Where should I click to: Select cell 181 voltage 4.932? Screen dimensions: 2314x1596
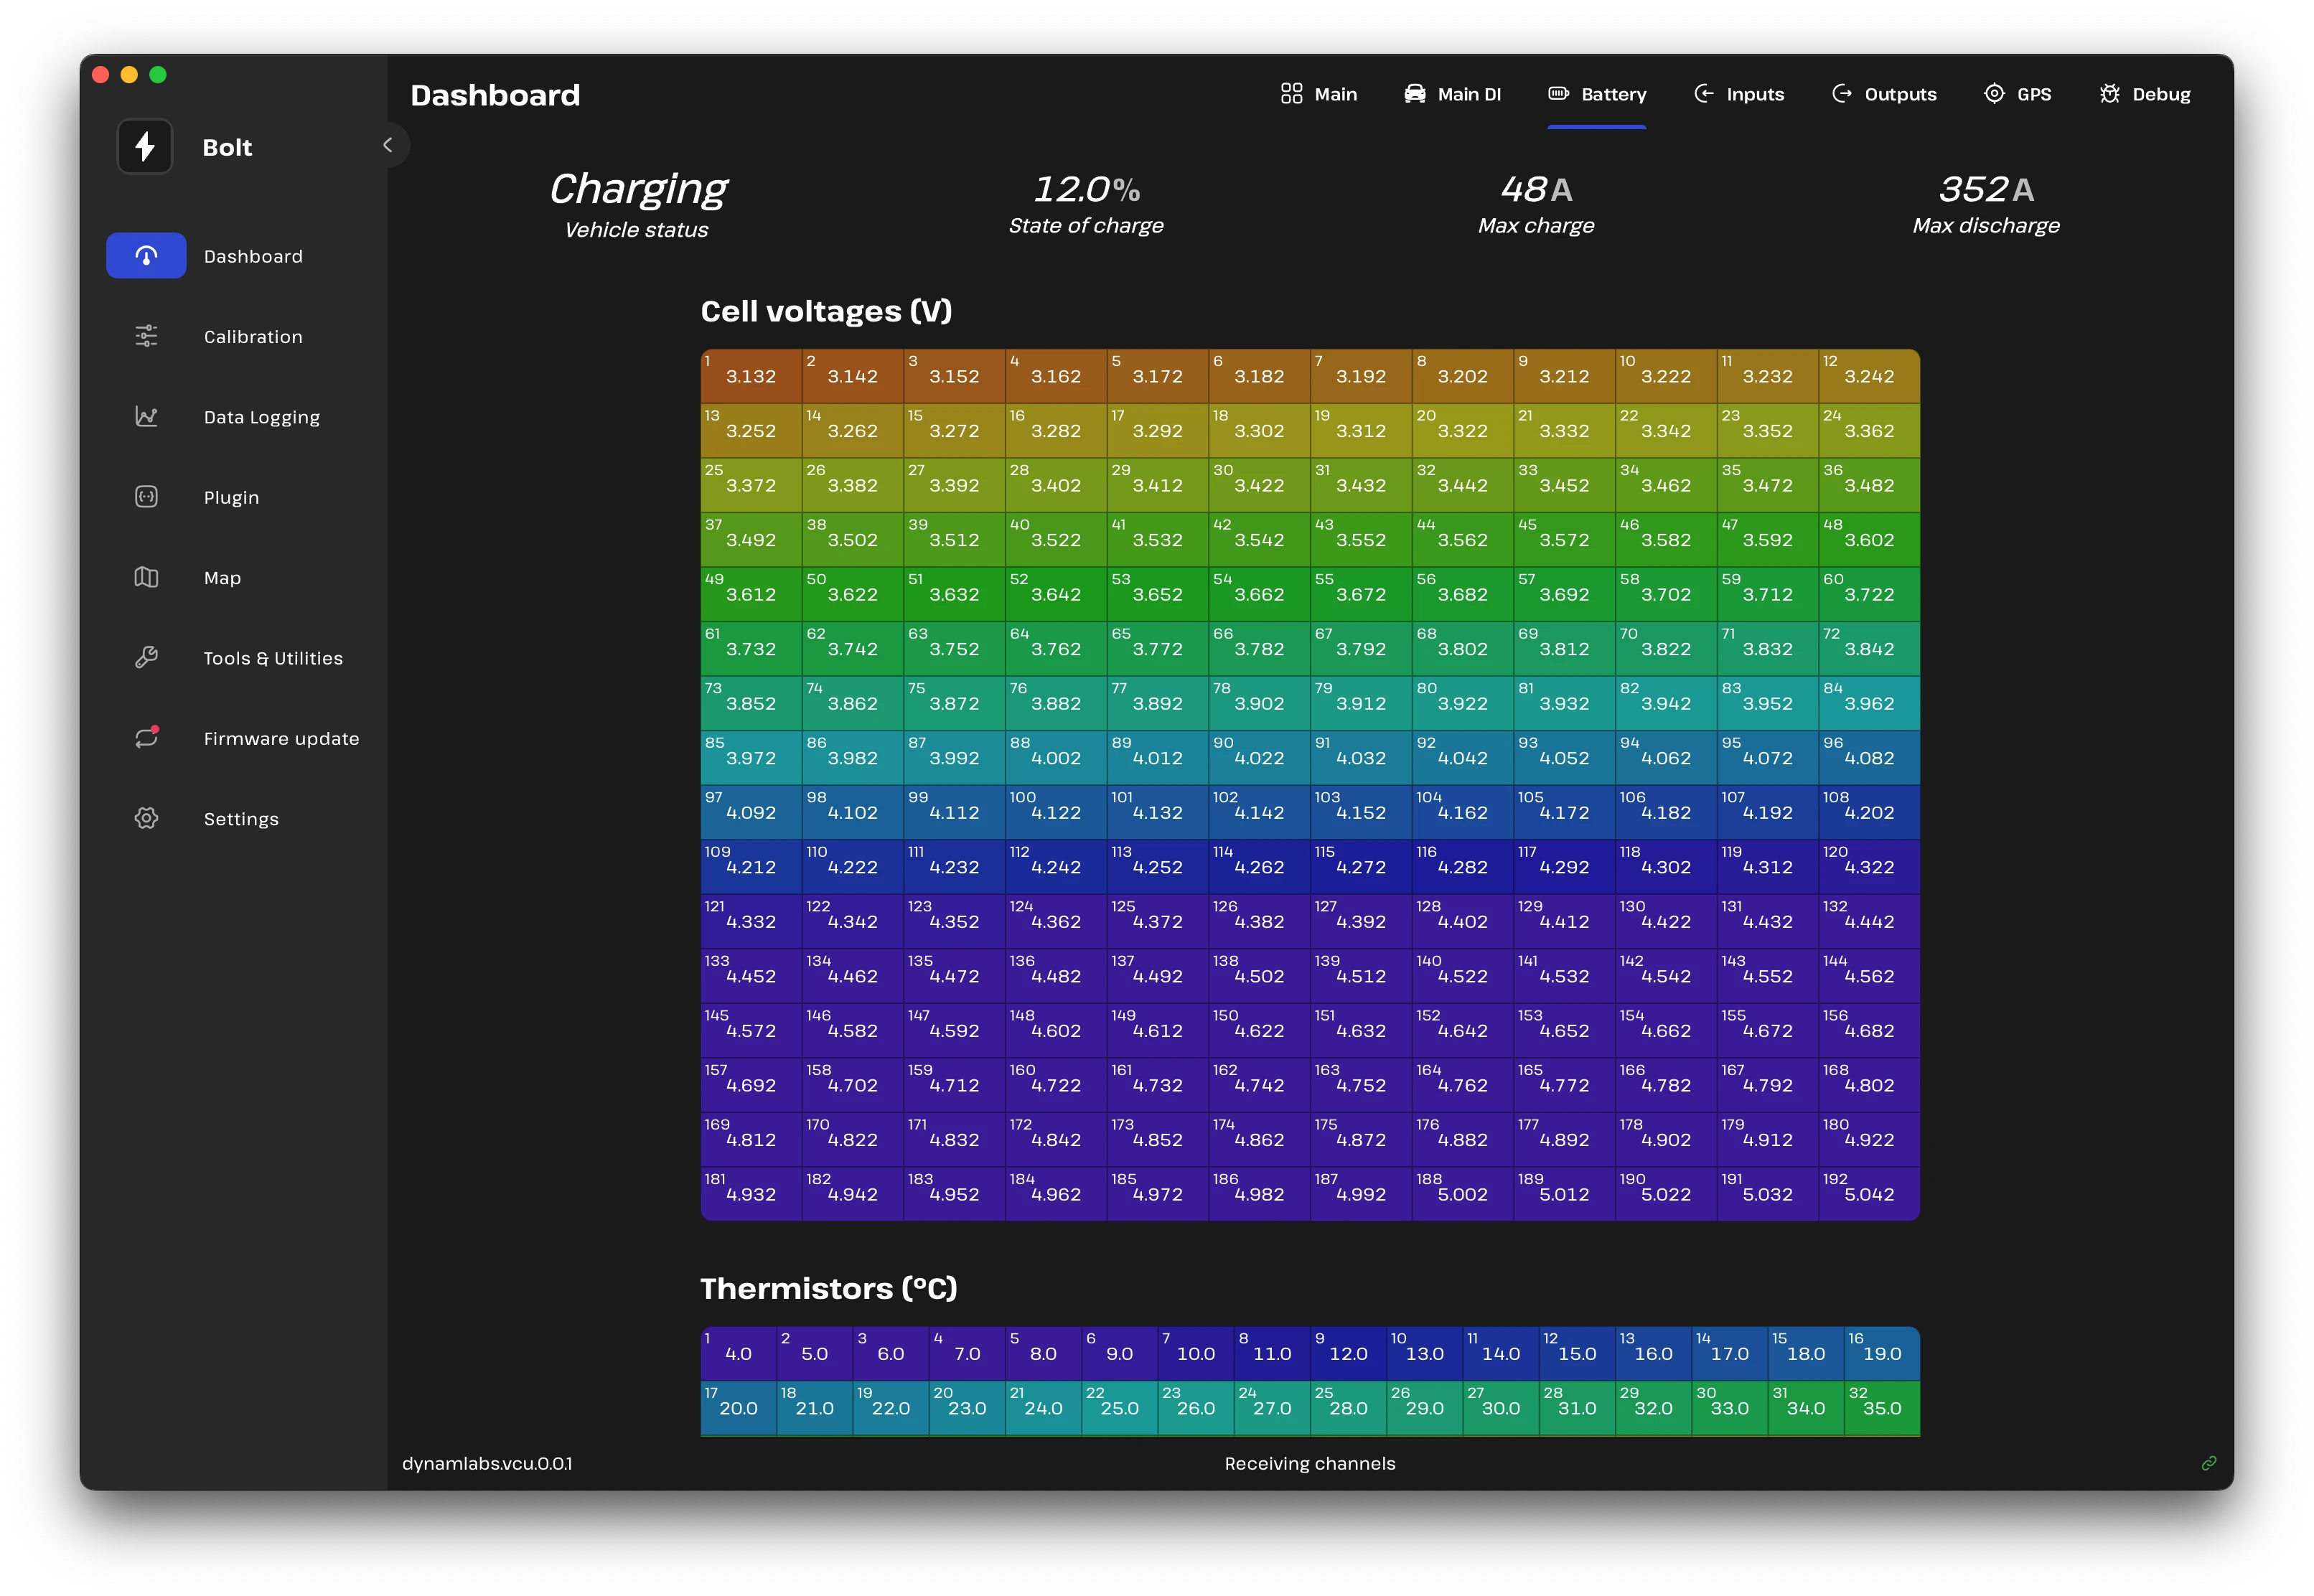pos(751,1194)
